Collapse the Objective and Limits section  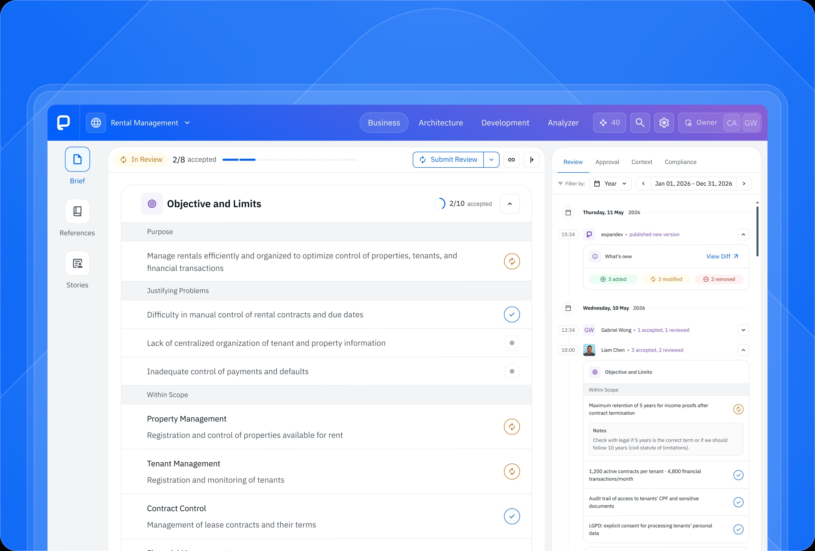point(510,204)
